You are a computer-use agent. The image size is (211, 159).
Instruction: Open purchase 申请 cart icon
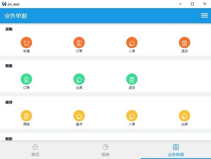(26, 43)
